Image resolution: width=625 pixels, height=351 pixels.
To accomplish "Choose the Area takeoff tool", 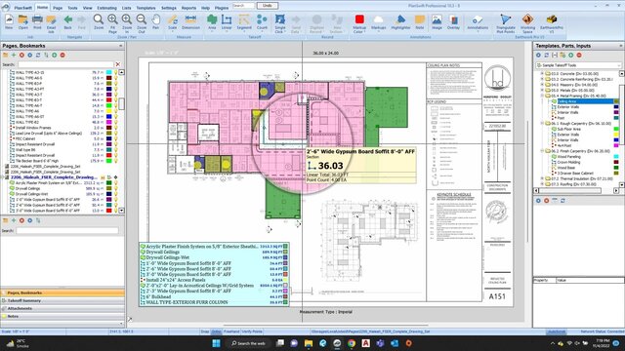I will [212, 22].
